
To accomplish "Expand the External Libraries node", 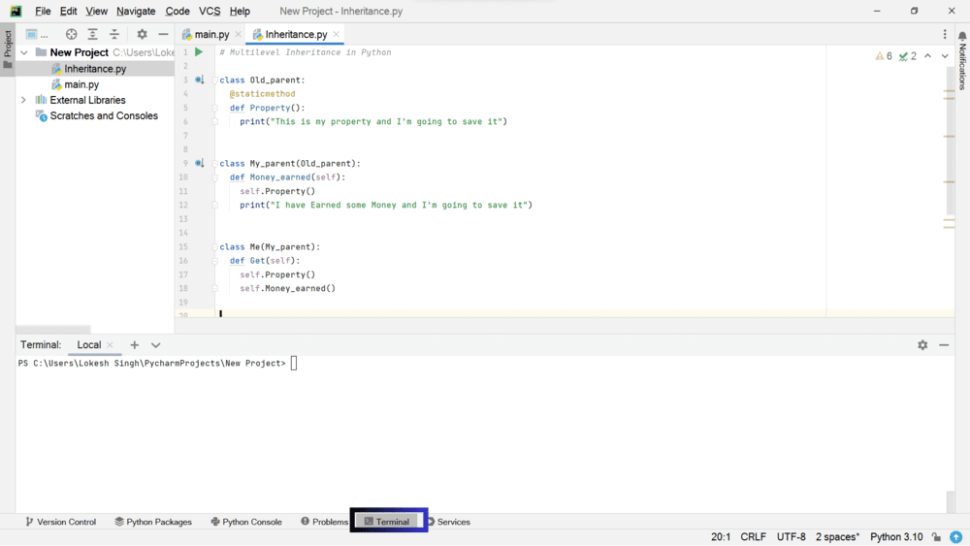I will [x=23, y=100].
